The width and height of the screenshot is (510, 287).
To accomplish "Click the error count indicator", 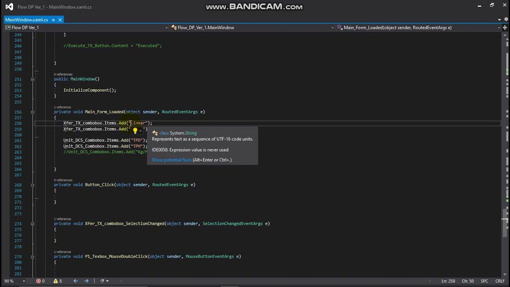I will tap(40, 281).
